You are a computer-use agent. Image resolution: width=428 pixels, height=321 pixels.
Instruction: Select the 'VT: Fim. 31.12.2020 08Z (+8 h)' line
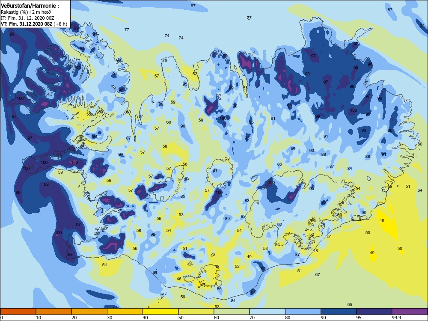coord(34,24)
